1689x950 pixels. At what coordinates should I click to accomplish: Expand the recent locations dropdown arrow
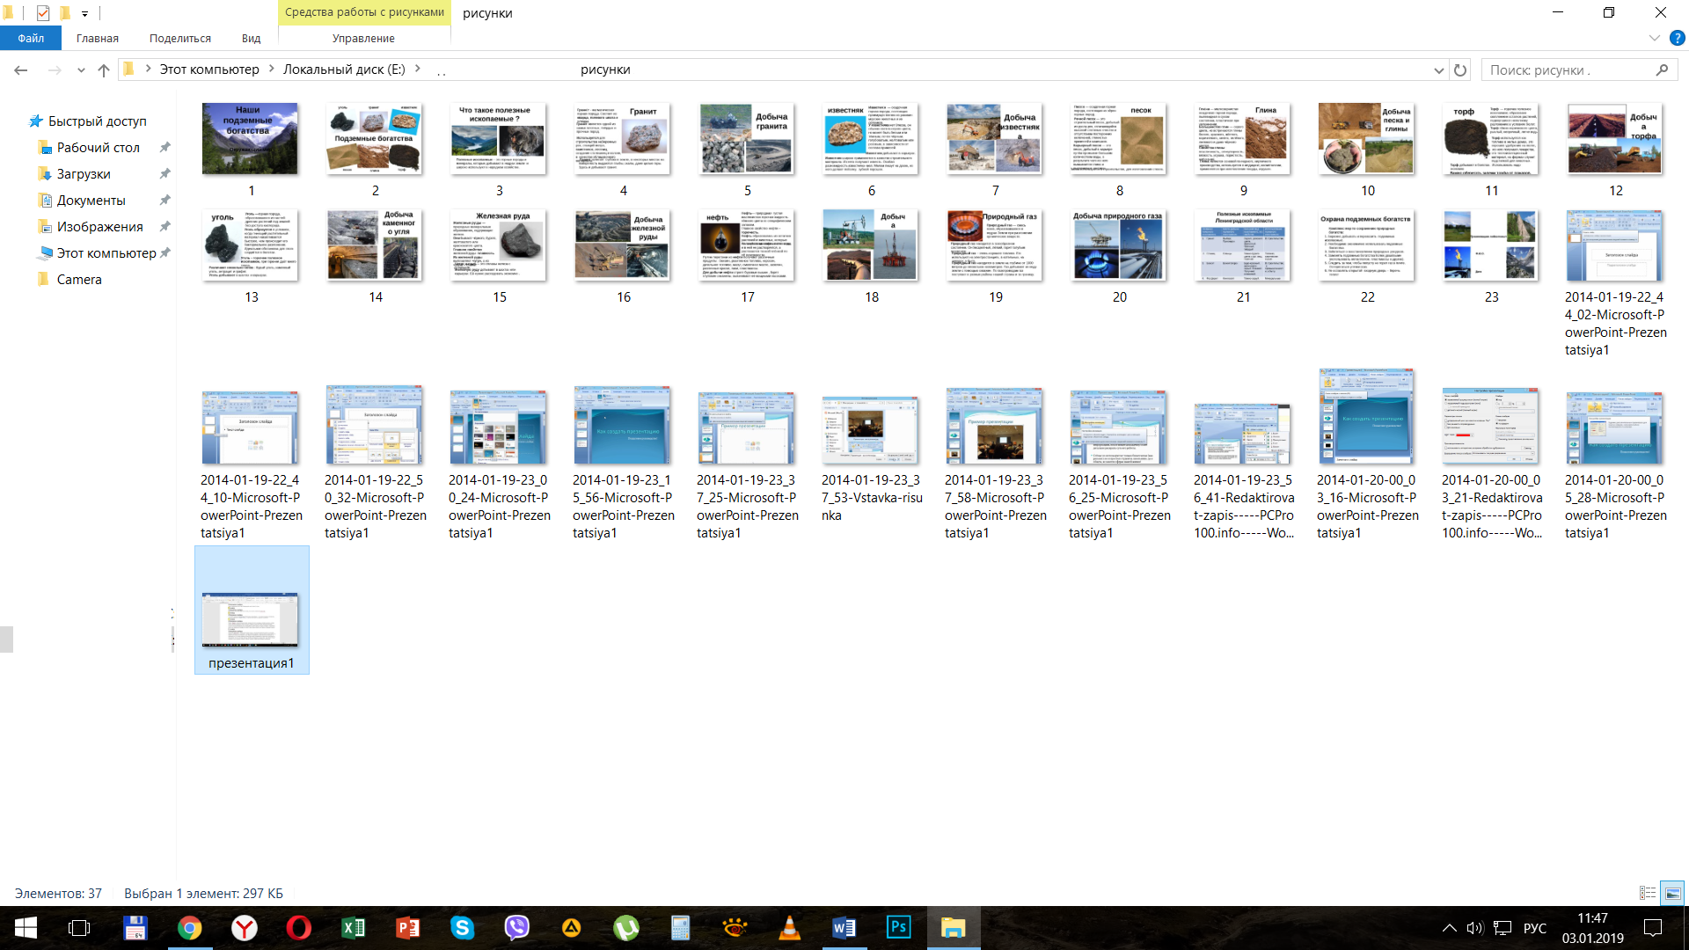pyautogui.click(x=81, y=70)
